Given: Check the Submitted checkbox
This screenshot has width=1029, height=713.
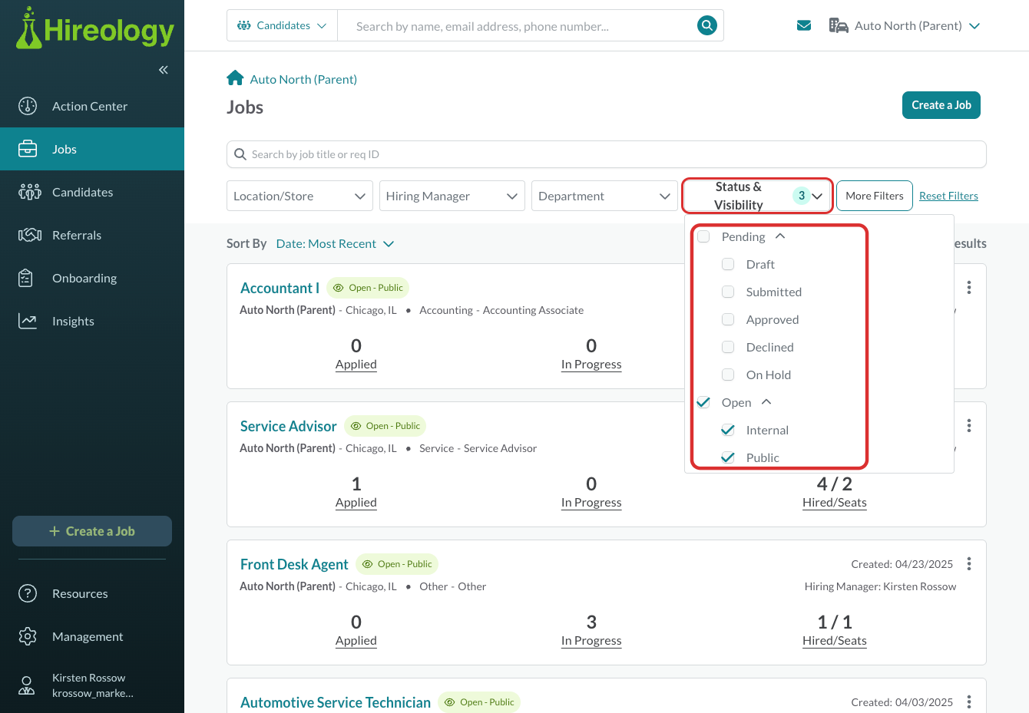Looking at the screenshot, I should (x=728, y=292).
